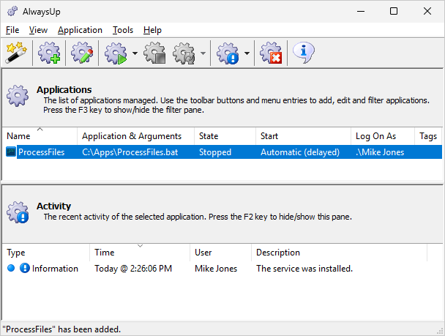
Task: Start the application with the green play icon
Action: tap(116, 53)
